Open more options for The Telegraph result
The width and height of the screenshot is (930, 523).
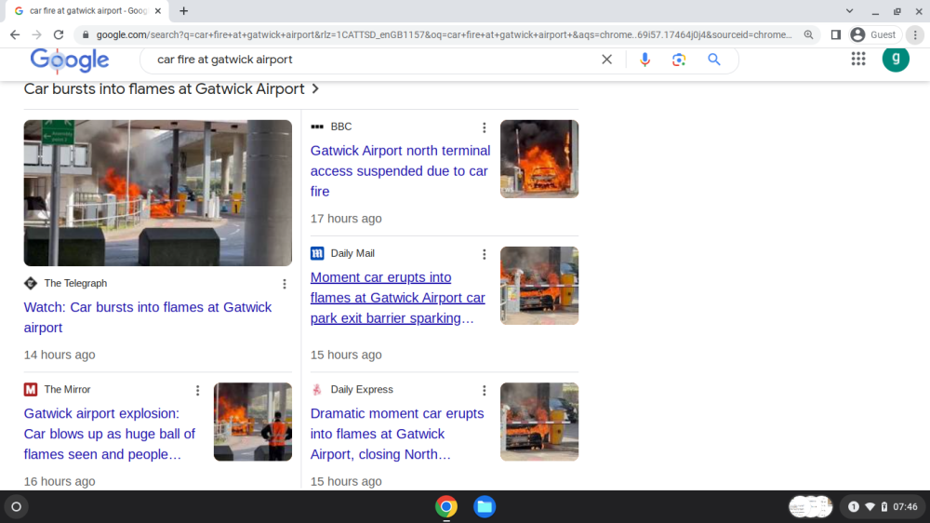point(285,284)
